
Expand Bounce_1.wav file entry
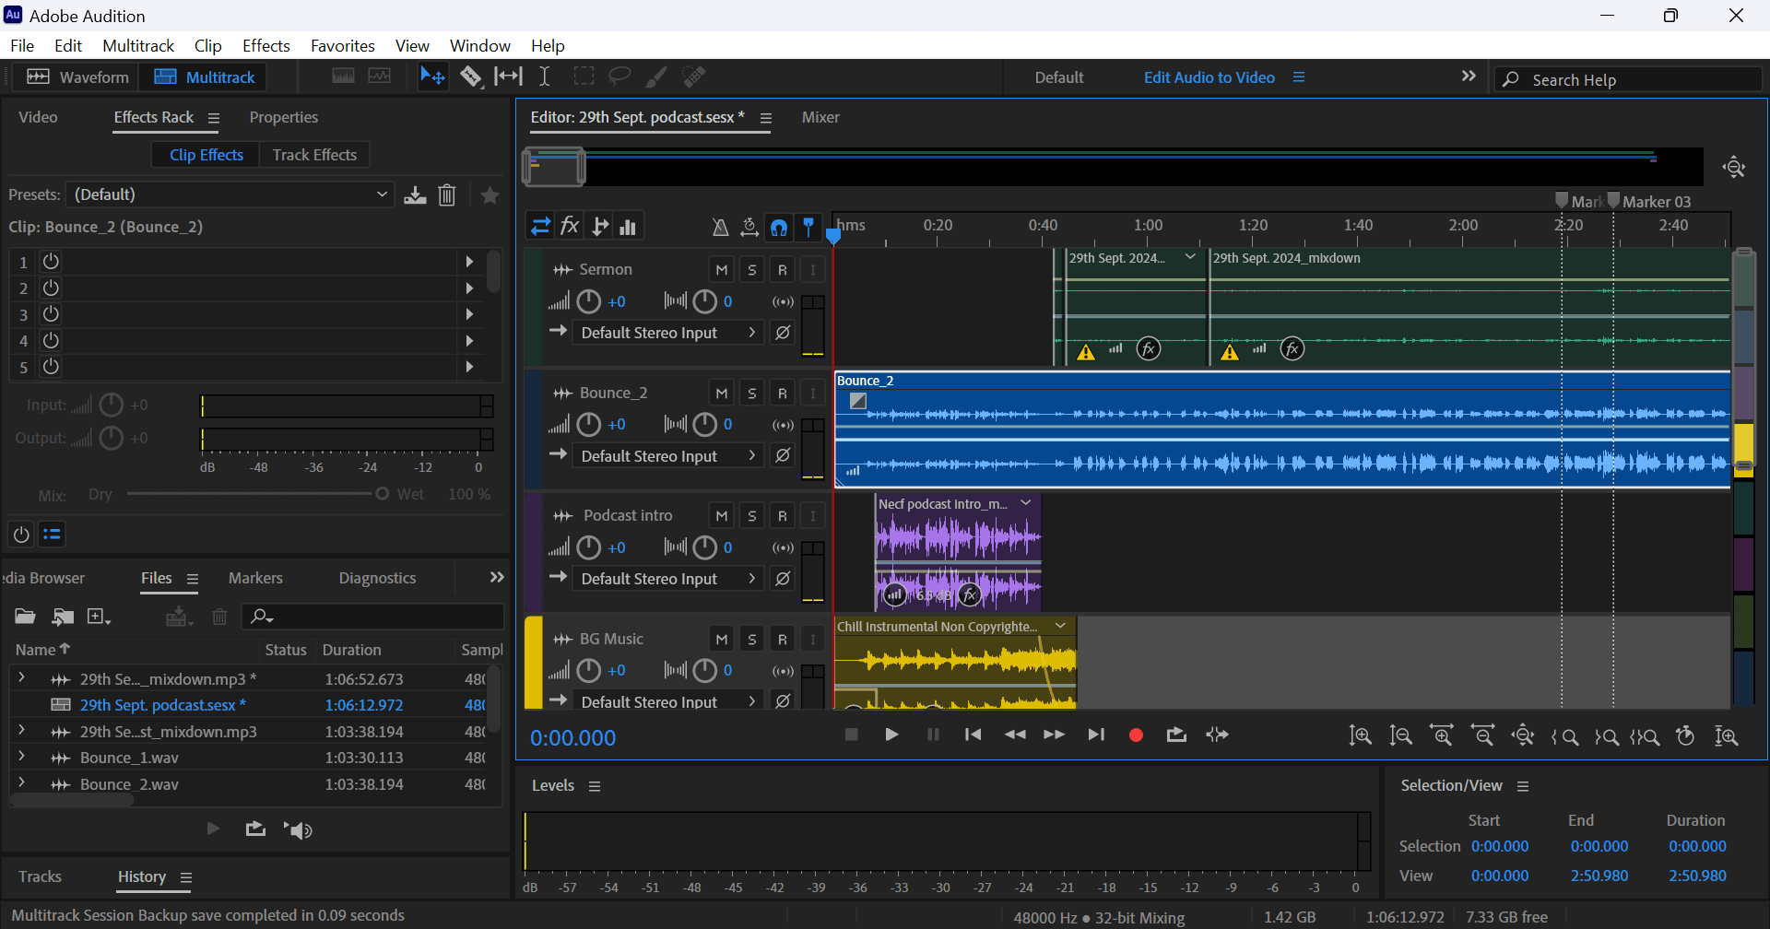point(22,757)
